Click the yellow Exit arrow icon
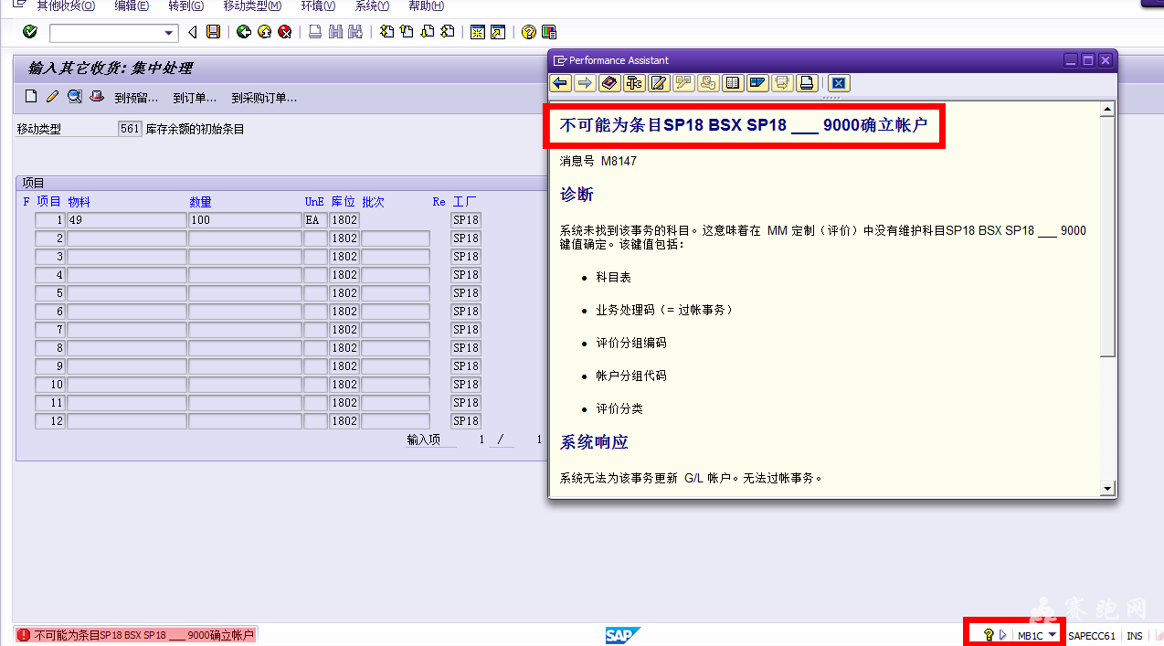The height and width of the screenshot is (646, 1164). click(264, 32)
